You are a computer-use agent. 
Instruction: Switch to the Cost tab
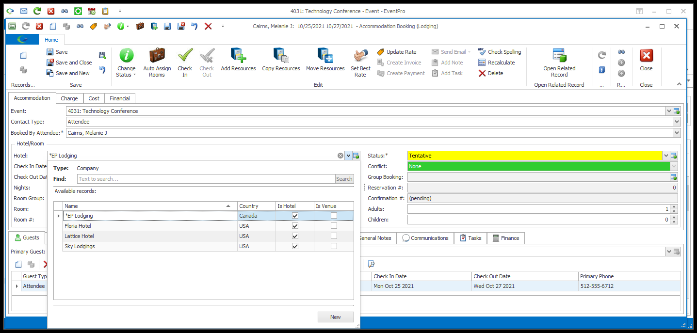click(94, 98)
